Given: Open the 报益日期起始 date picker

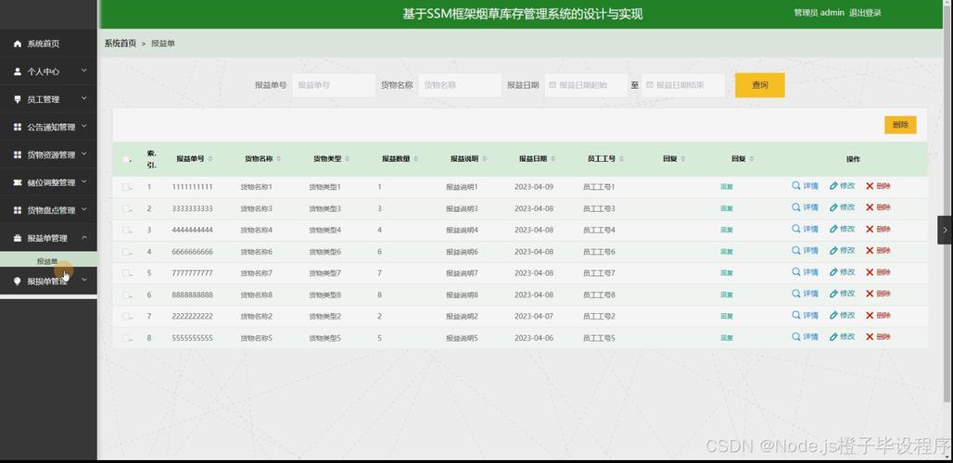Looking at the screenshot, I should [586, 85].
